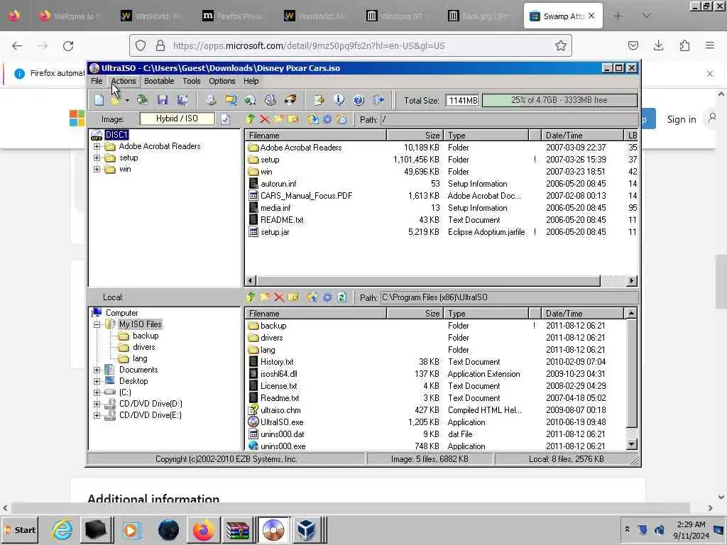727x545 pixels.
Task: Click Firefox address bar with apps.microsoft.com URL
Action: pos(351,45)
